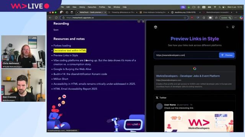Viewport: 245px width, 137px height.
Task: Open the Edit menu
Action: (68, 7)
